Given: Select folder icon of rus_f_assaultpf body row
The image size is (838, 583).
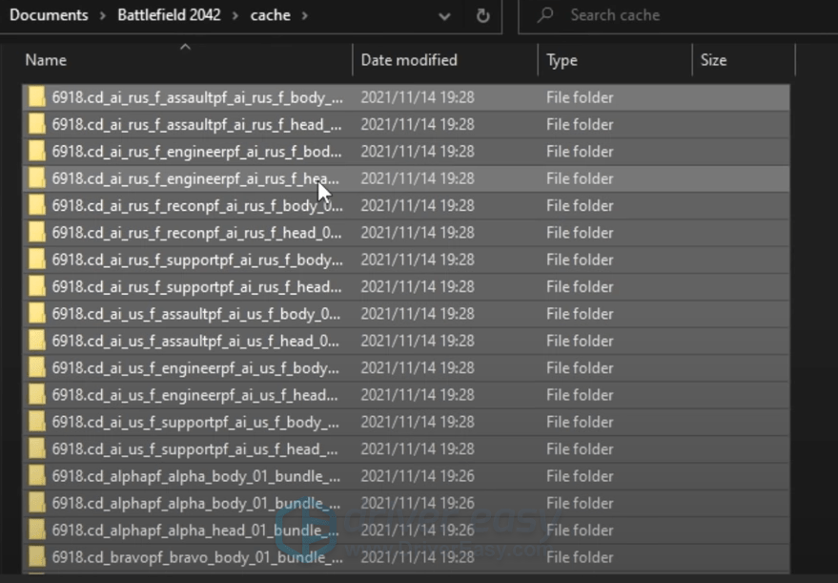Looking at the screenshot, I should pyautogui.click(x=37, y=97).
